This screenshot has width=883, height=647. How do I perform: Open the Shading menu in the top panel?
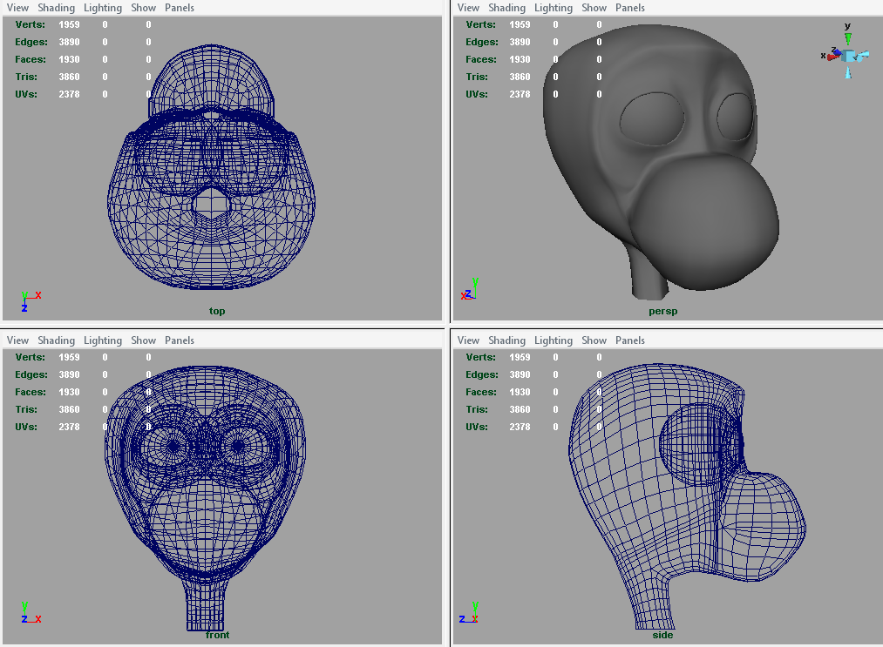pyautogui.click(x=57, y=8)
